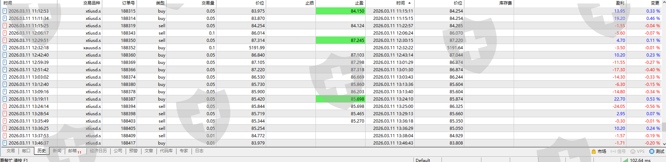Sort by the 订单号 column header
The image size is (666, 162).
click(x=119, y=3)
